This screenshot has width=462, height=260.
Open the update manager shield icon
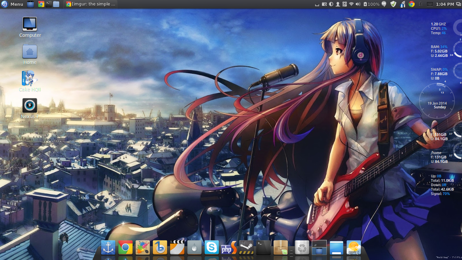[393, 4]
